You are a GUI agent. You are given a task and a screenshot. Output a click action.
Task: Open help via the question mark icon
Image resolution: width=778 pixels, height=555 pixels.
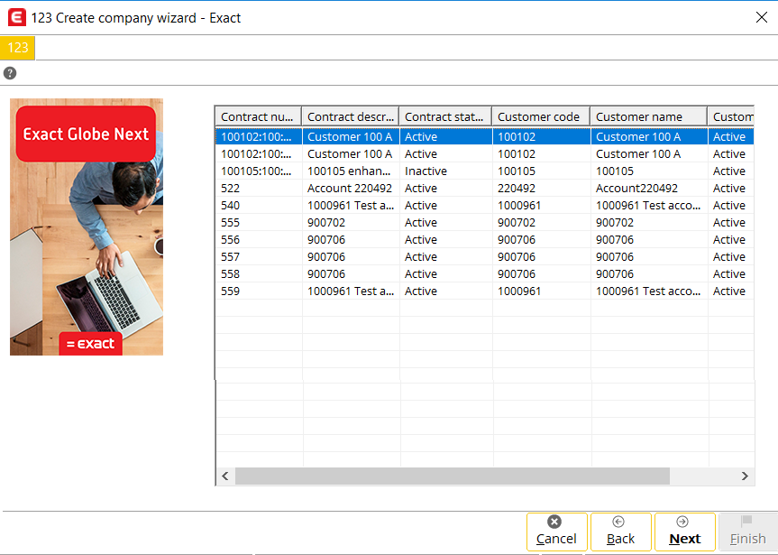[x=10, y=72]
